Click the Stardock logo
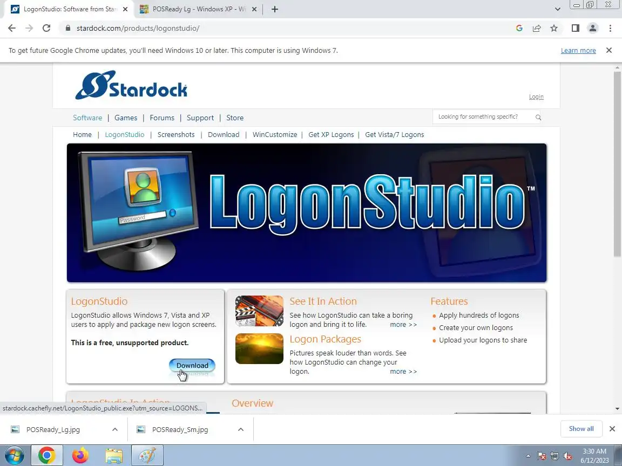Viewport: 622px width, 466px height. click(x=131, y=85)
